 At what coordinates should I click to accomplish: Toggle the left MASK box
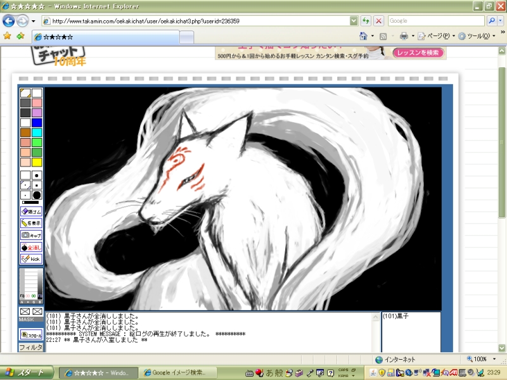coord(25,312)
